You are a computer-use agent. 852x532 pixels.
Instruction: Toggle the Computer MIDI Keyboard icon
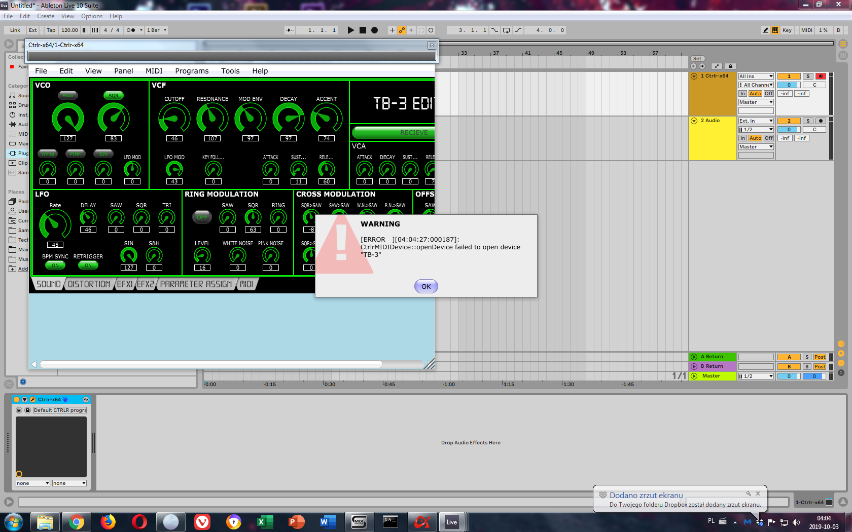775,30
